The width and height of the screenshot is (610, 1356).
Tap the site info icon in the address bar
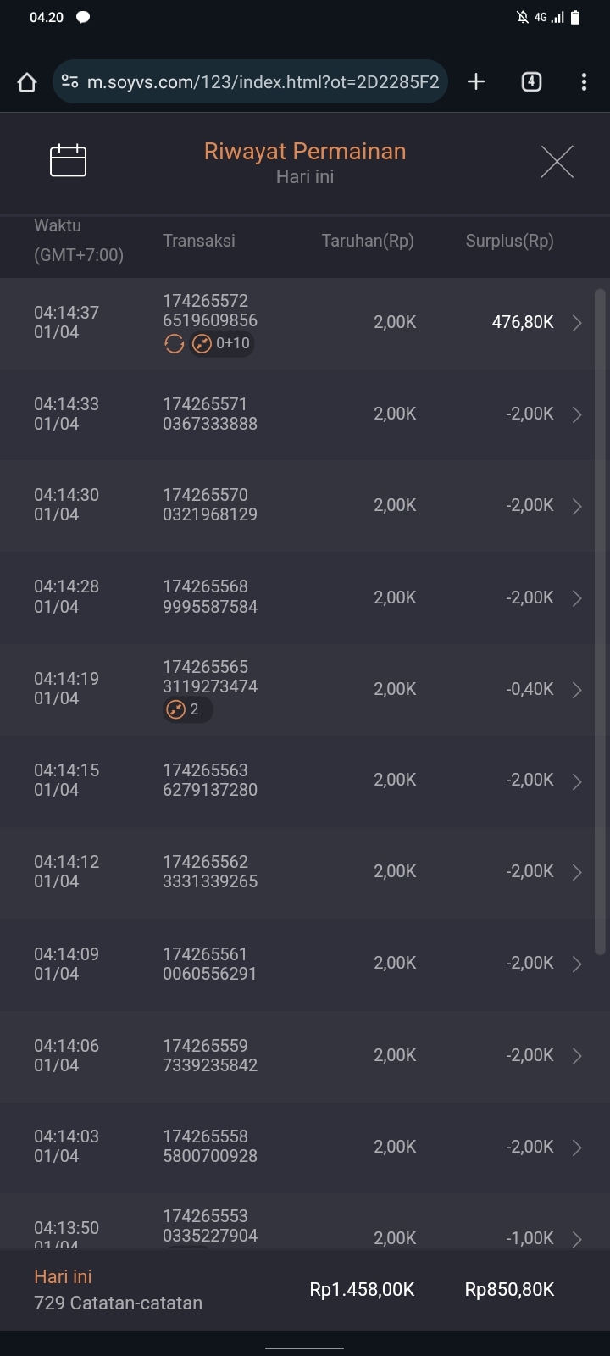coord(70,82)
